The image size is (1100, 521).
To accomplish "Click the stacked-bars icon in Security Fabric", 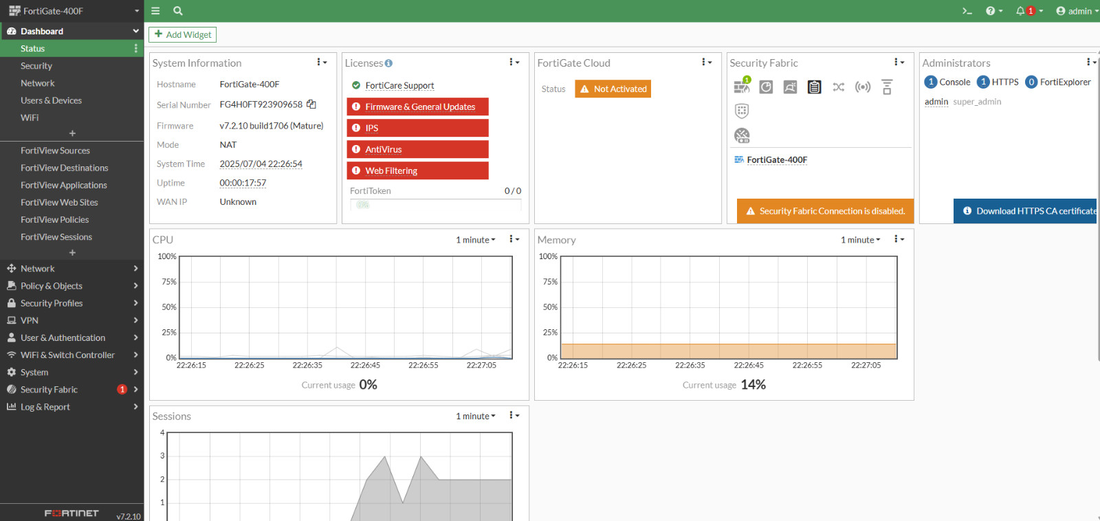I will coord(887,87).
